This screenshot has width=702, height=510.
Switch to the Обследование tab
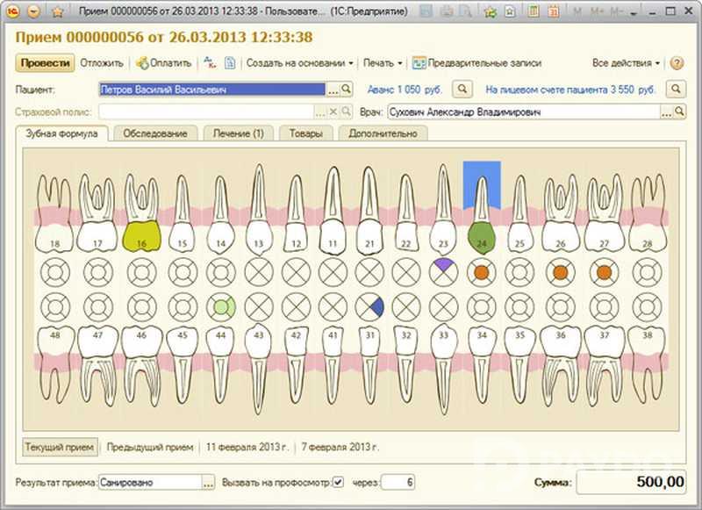[x=155, y=133]
